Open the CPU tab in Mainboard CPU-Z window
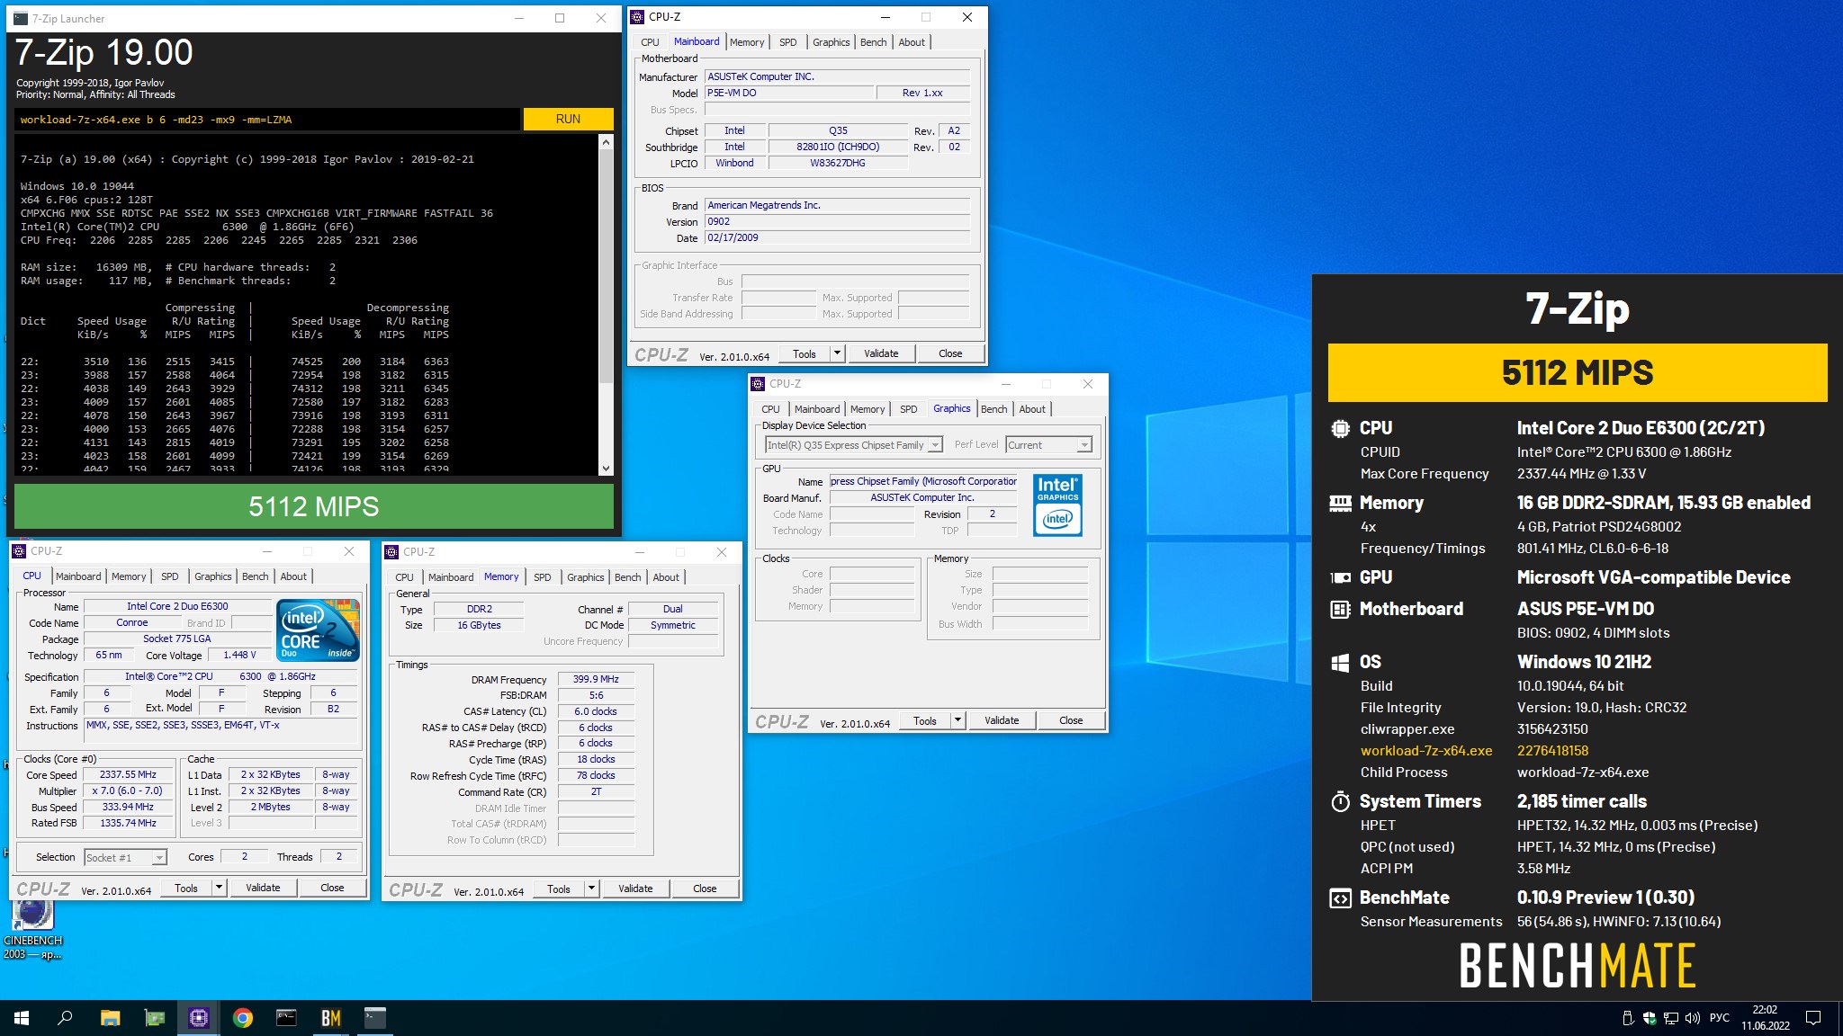 [x=650, y=42]
